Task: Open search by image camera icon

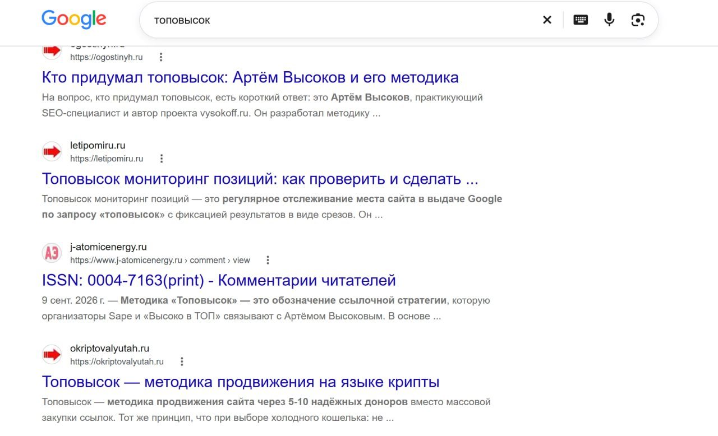Action: tap(638, 20)
